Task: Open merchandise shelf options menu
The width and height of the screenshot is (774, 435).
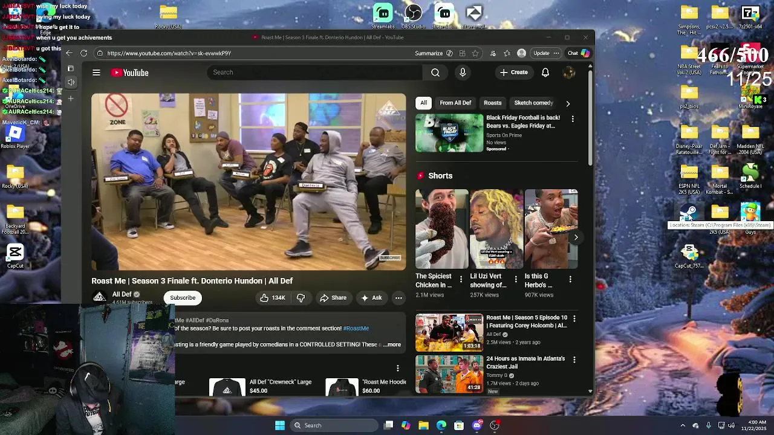Action: click(397, 368)
